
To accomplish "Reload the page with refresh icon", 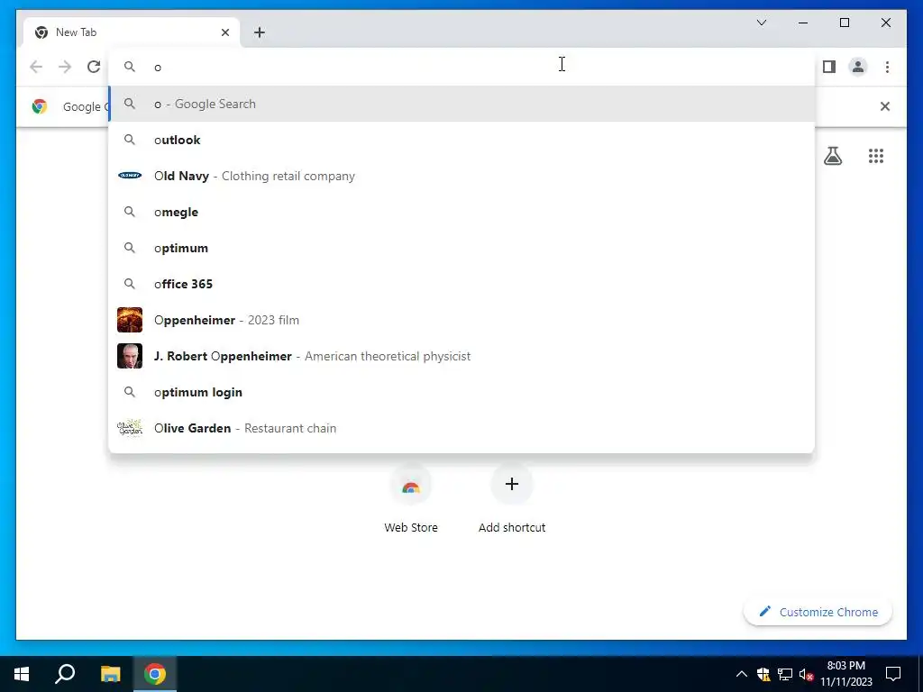I will click(x=94, y=67).
